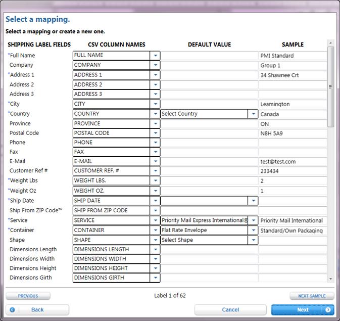340x321 pixels.
Task: Click the sample Priority Mail International
Action: [x=292, y=220]
